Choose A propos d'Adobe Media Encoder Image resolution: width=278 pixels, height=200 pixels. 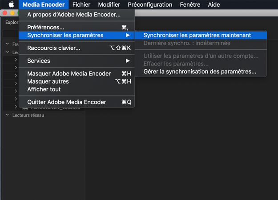click(74, 15)
